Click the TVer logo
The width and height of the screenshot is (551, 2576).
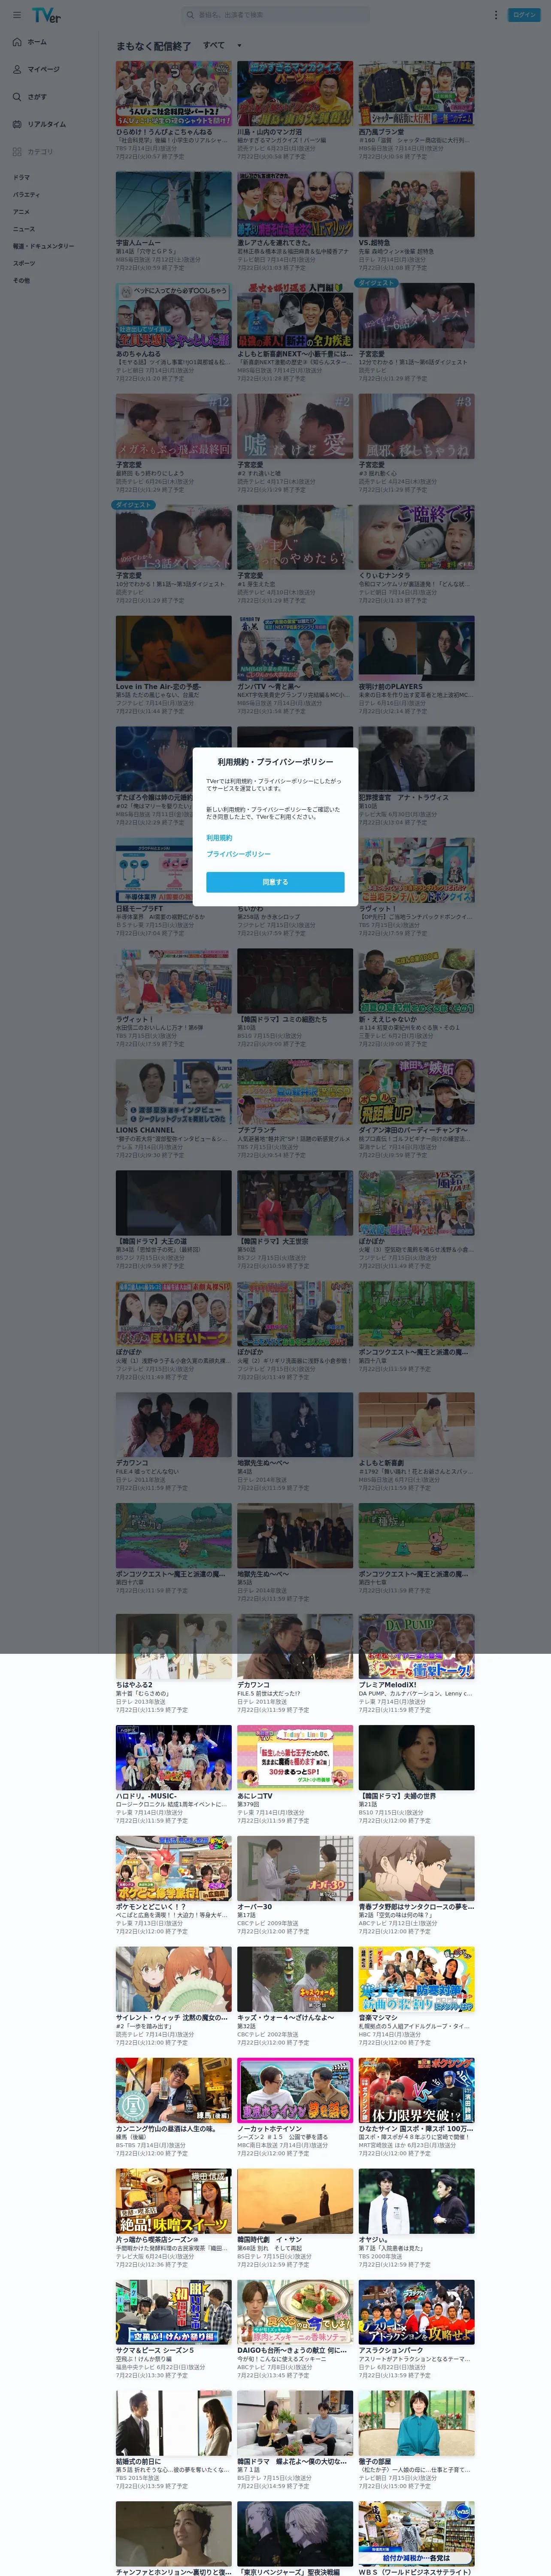pos(46,15)
